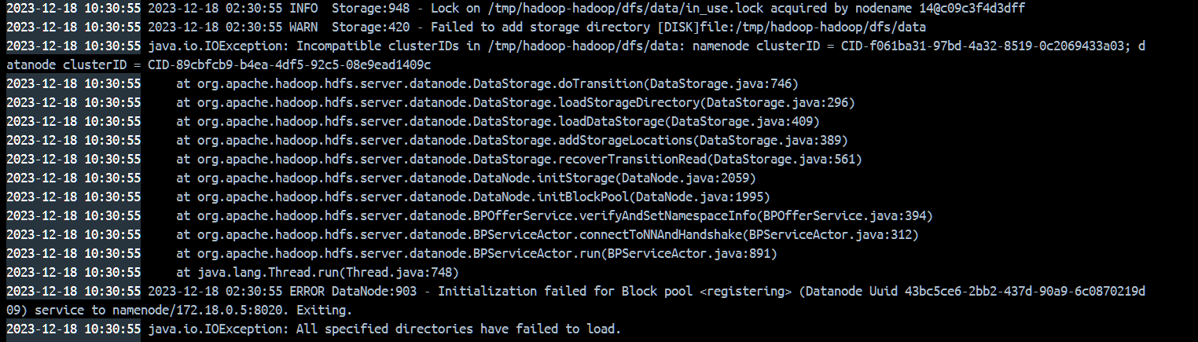The image size is (1198, 342).
Task: Select the DataStorage.loadDataStorage stack frame
Action: point(498,121)
